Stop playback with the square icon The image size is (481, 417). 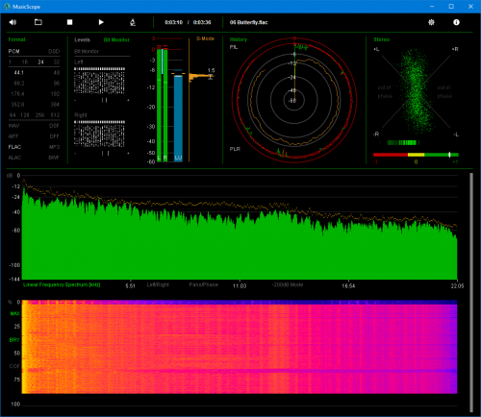click(69, 22)
